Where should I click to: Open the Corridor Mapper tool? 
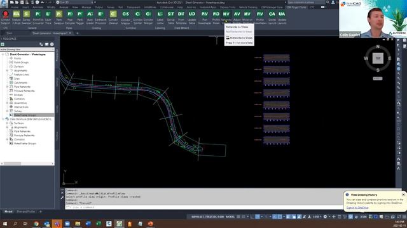(126, 17)
